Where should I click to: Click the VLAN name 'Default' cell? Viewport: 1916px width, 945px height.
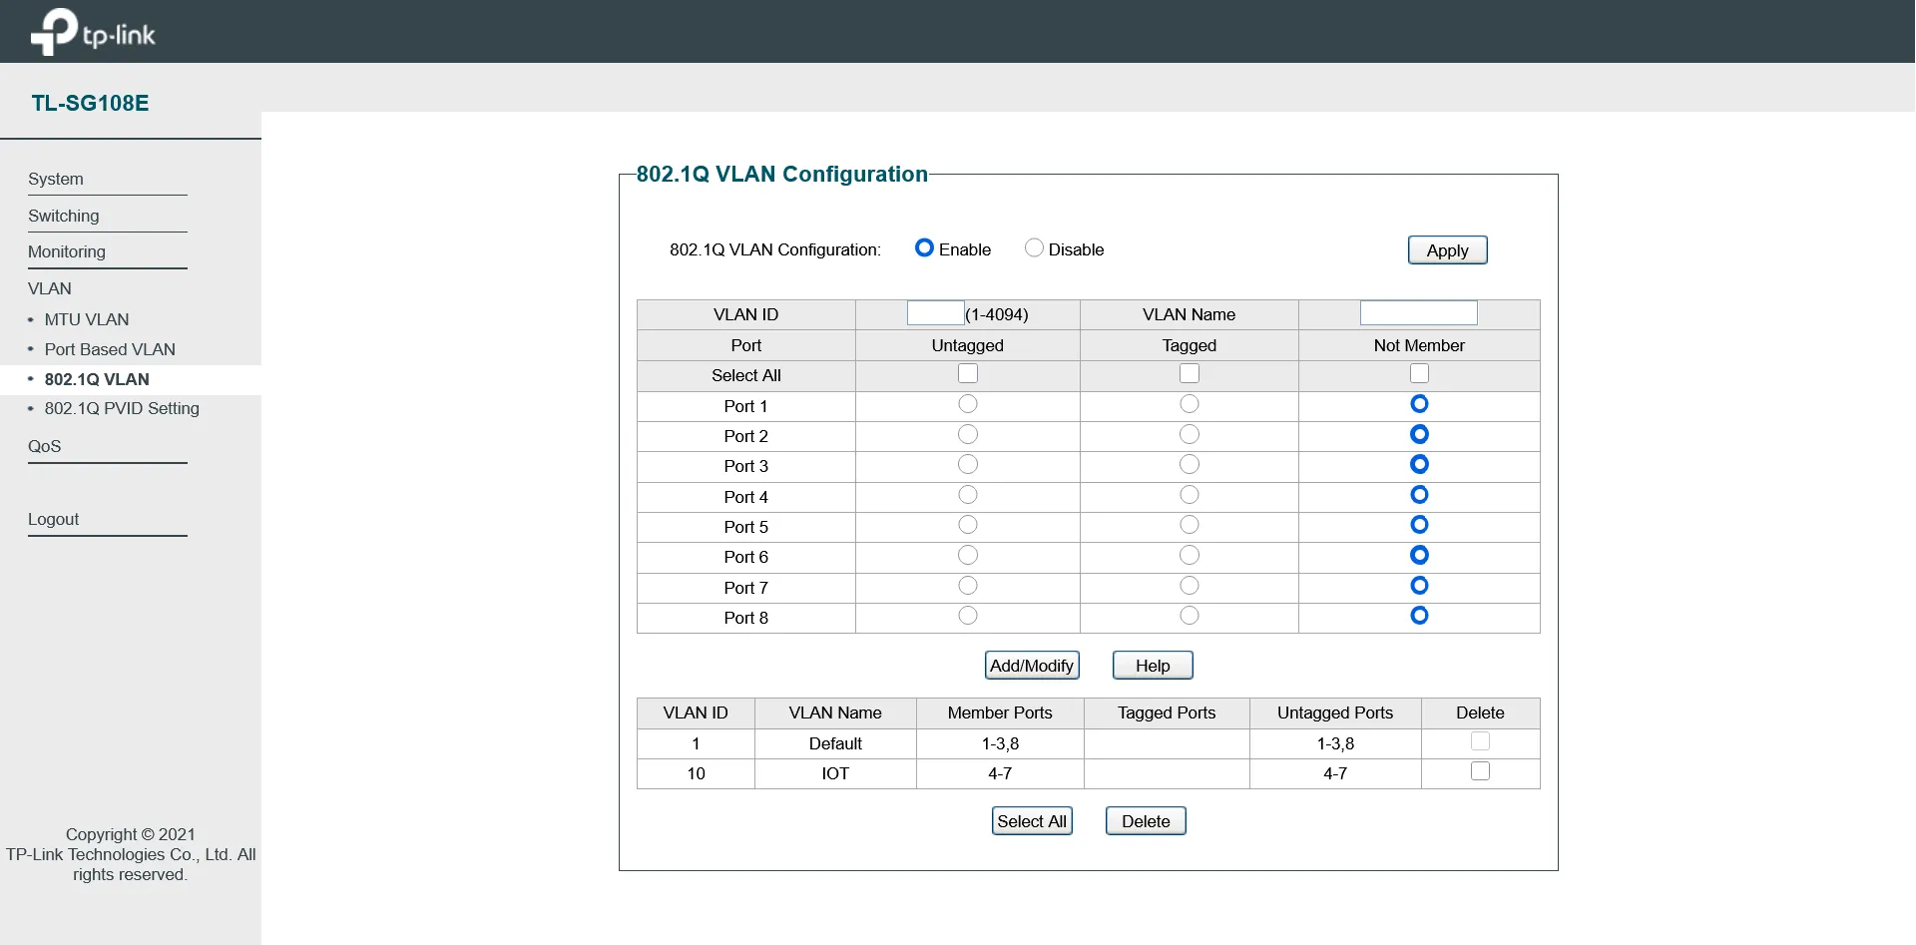pos(835,743)
